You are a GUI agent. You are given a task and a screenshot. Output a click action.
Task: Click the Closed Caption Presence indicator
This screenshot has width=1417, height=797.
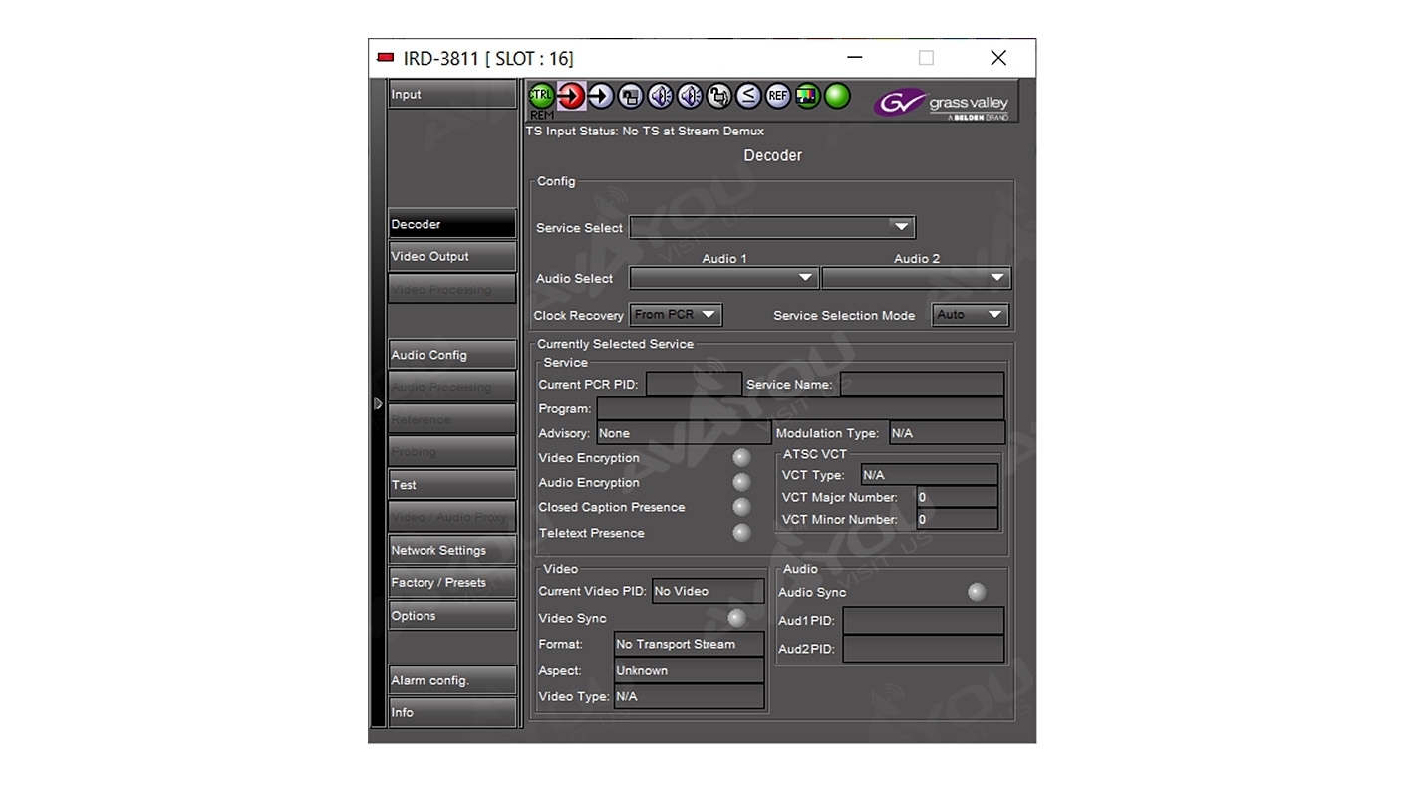[x=741, y=507]
